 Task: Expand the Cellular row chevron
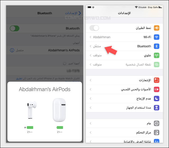91,55
